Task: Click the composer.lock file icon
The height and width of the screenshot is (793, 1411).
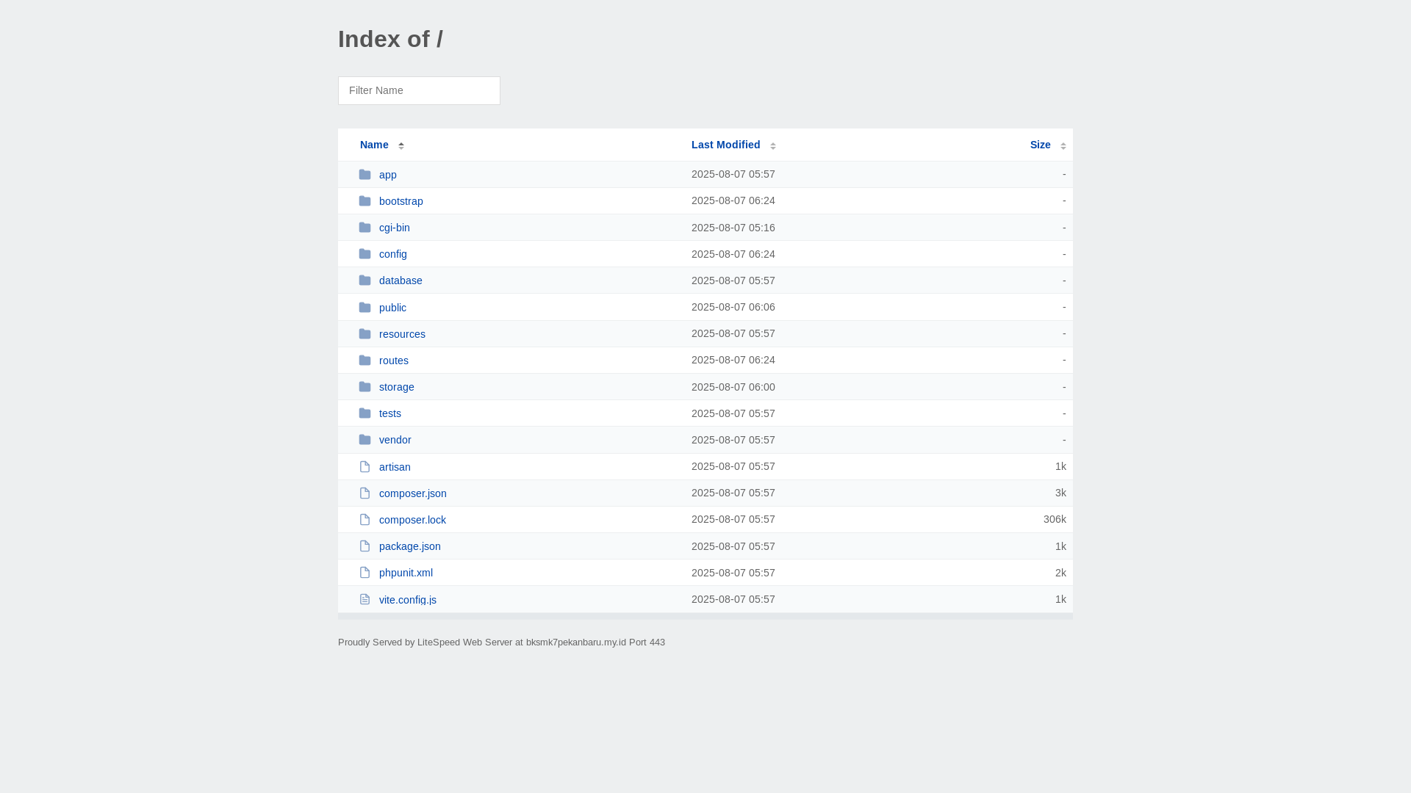Action: point(365,520)
